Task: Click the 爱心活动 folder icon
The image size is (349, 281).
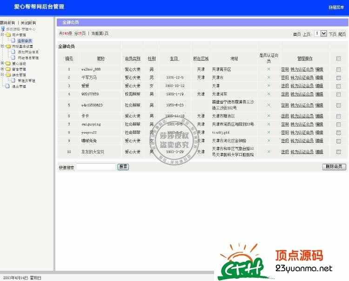Action: click(x=8, y=63)
